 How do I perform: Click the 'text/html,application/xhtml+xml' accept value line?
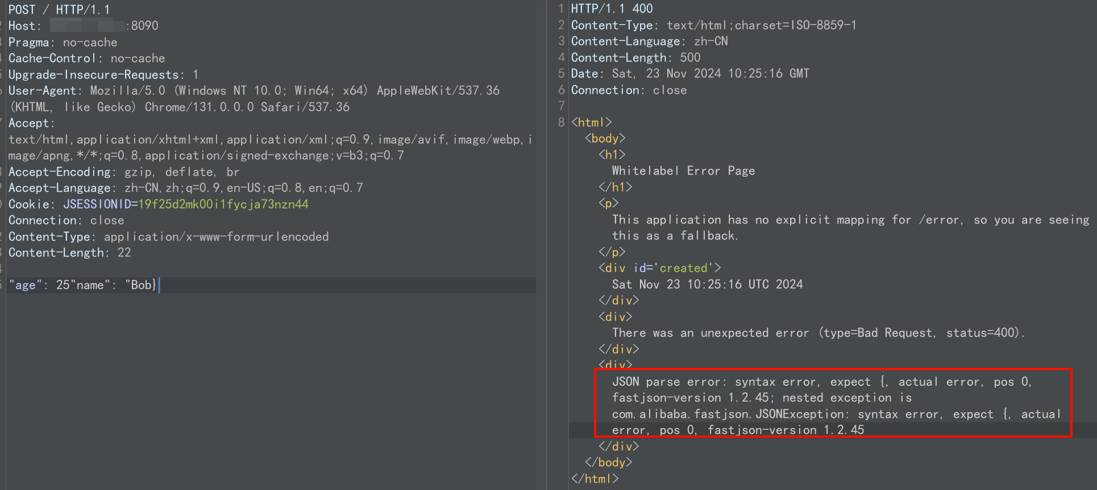tap(271, 139)
